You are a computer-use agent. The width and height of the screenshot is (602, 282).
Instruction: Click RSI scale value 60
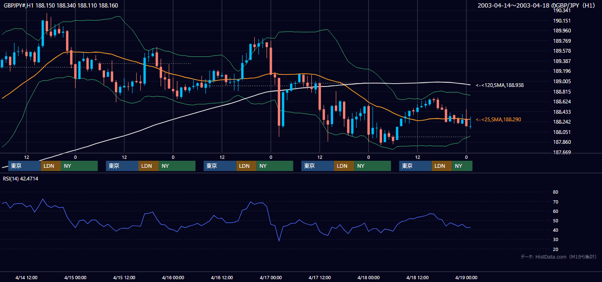point(555,211)
